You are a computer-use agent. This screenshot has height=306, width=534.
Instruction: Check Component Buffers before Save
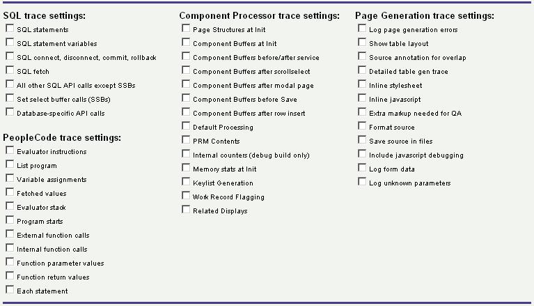pos(186,98)
